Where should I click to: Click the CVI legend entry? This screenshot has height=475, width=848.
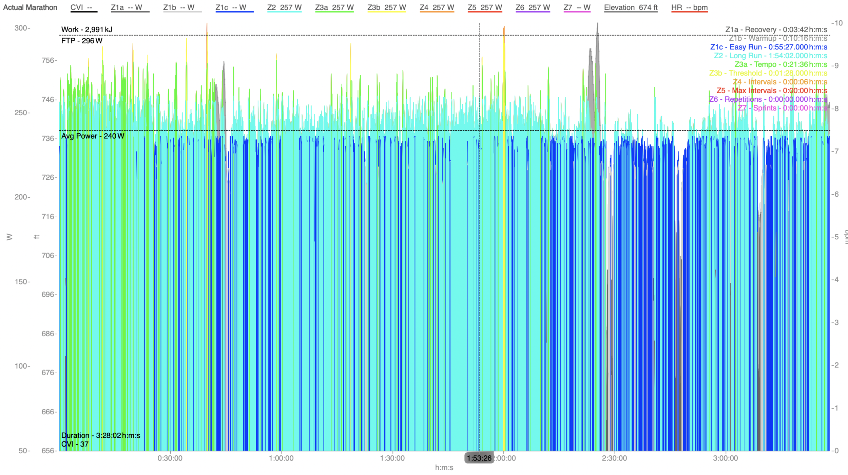click(x=84, y=7)
